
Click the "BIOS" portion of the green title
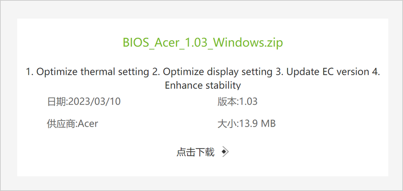tap(135, 42)
